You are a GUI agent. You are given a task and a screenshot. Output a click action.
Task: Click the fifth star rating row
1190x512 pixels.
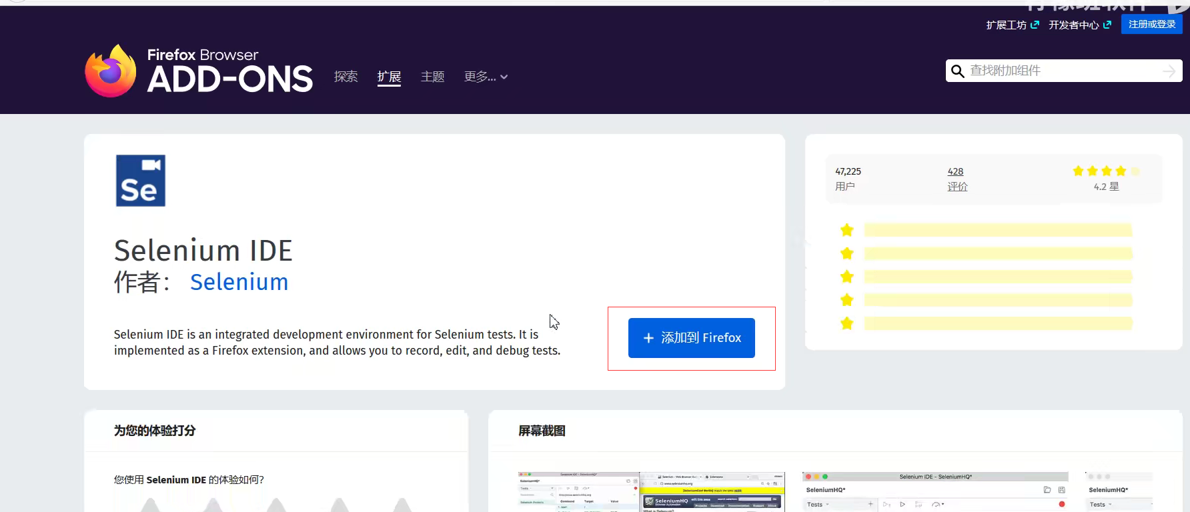click(x=986, y=323)
